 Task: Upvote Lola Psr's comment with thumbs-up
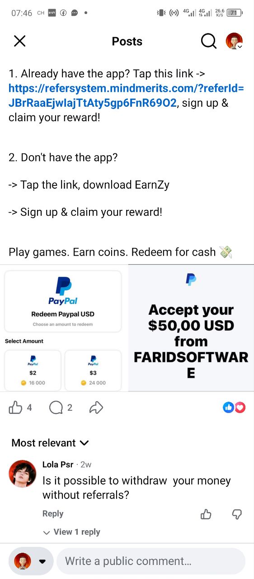[206, 514]
